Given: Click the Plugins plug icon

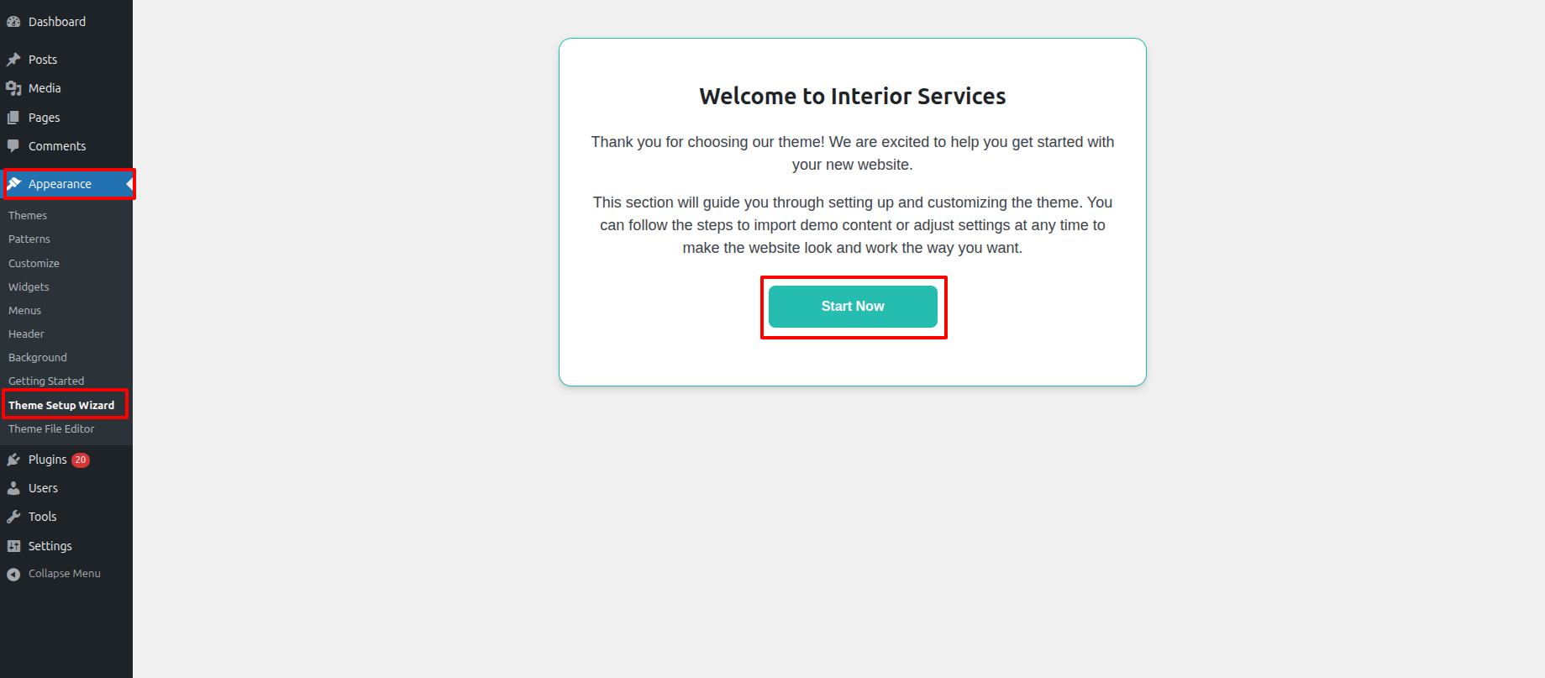Looking at the screenshot, I should (x=13, y=460).
